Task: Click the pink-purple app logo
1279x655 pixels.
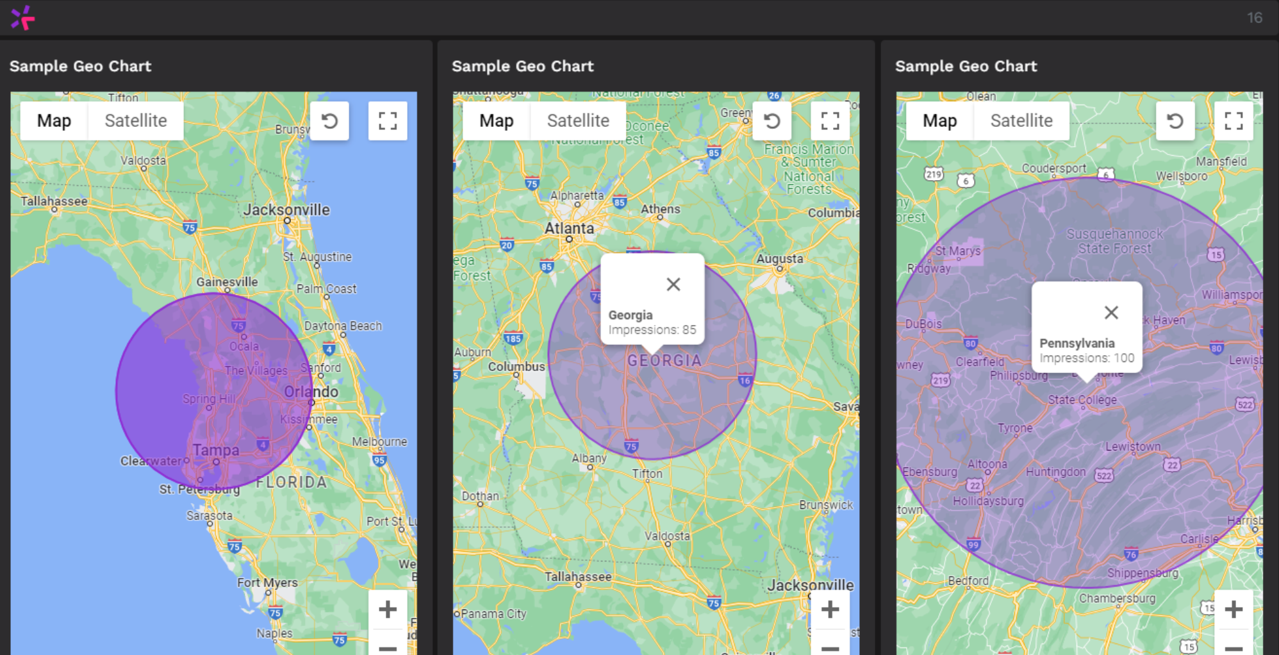Action: click(x=22, y=18)
